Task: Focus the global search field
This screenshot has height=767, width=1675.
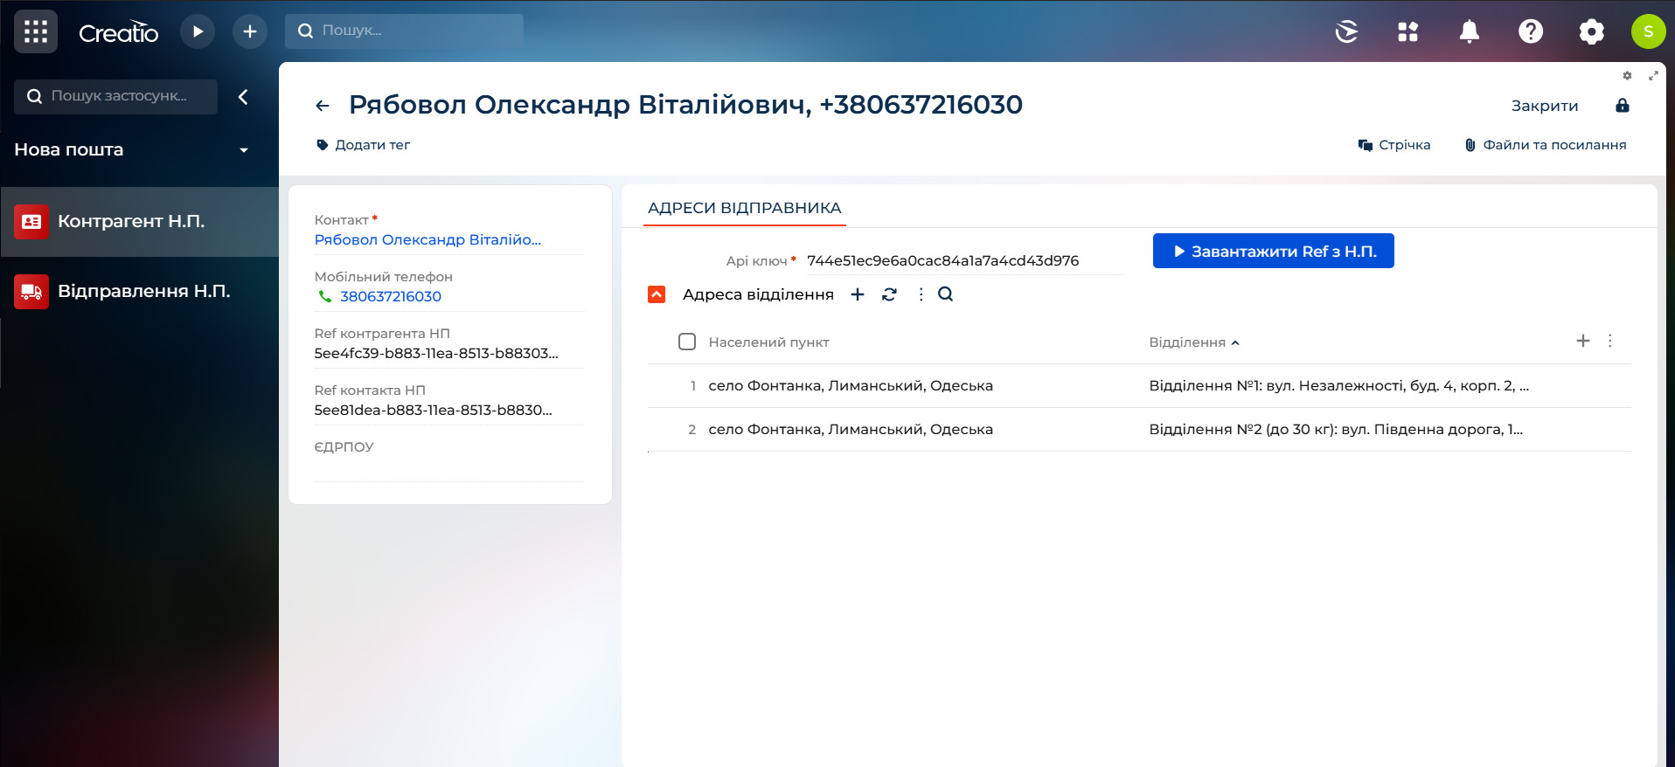Action: [404, 31]
